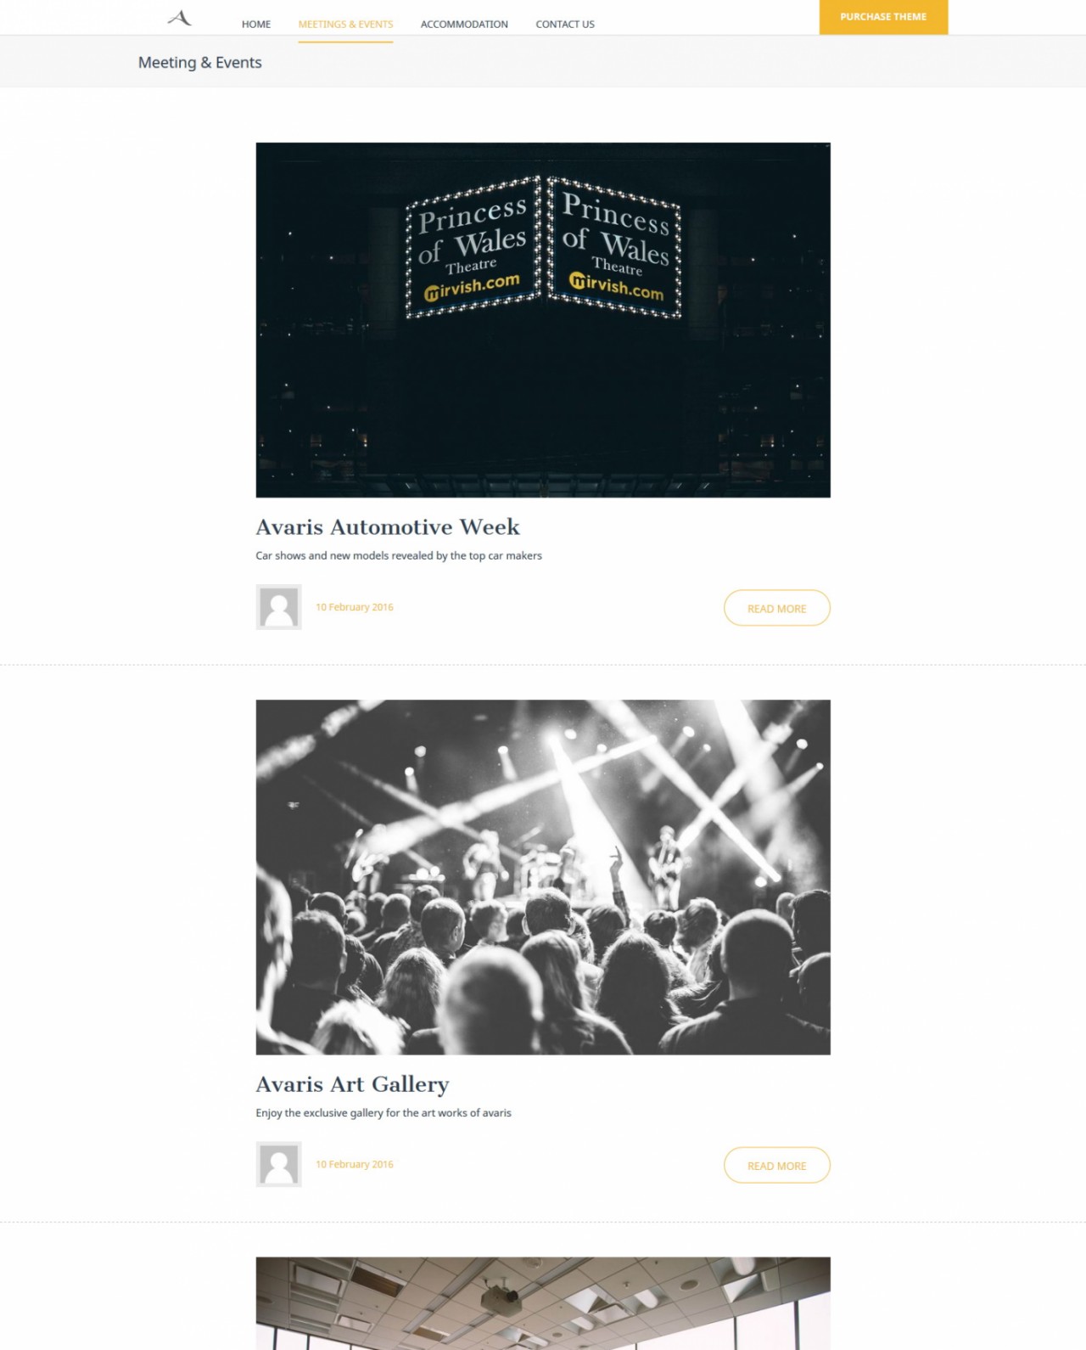Click the Purchase Theme button
Image resolution: width=1086 pixels, height=1350 pixels.
883,17
